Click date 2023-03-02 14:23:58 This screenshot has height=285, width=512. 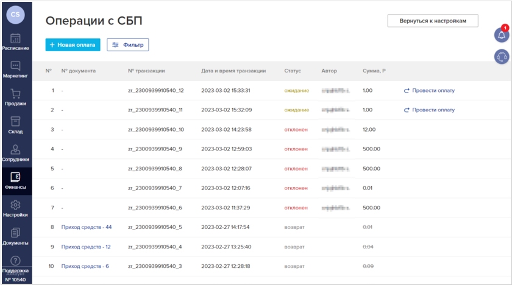click(x=226, y=130)
